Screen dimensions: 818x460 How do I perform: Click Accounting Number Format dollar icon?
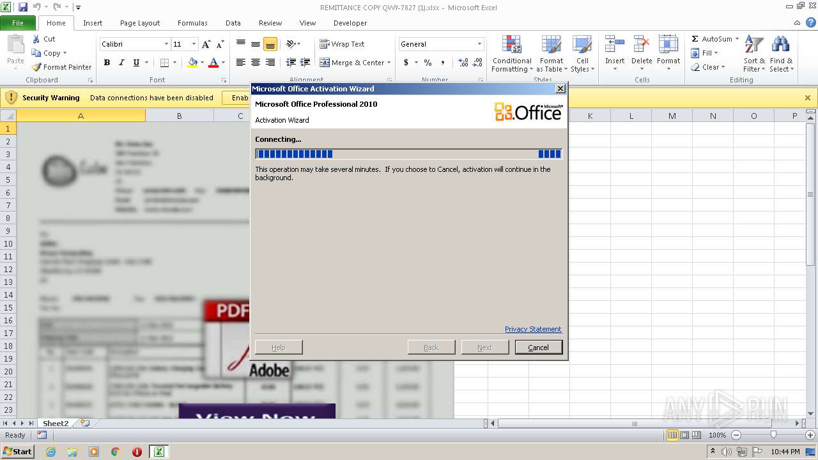point(406,63)
